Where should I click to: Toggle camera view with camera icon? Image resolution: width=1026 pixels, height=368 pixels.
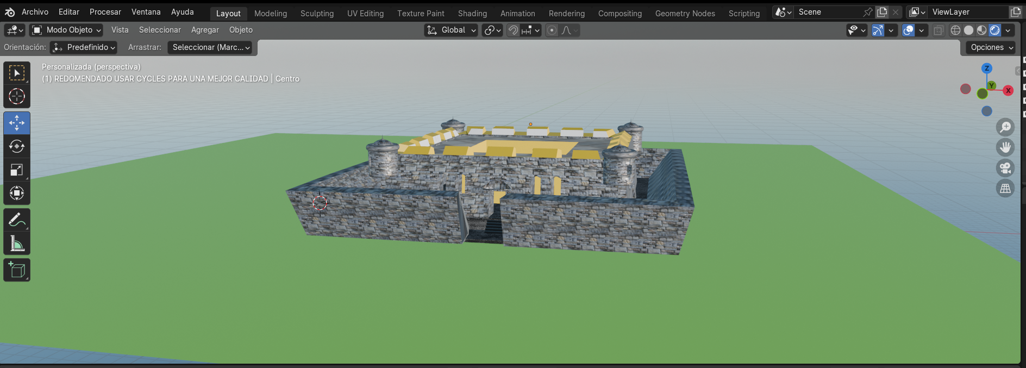pyautogui.click(x=1005, y=168)
